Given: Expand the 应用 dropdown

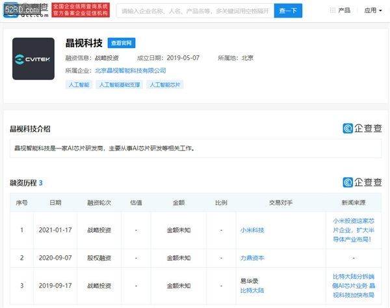Looking at the screenshot, I should tap(373, 10).
